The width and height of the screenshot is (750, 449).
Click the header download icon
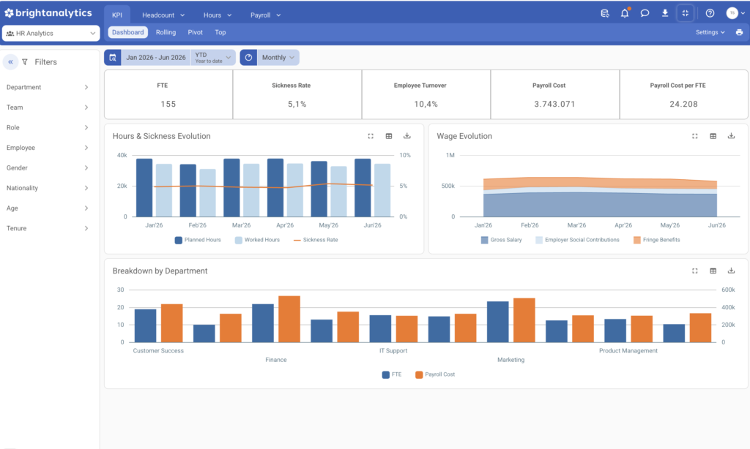[665, 13]
